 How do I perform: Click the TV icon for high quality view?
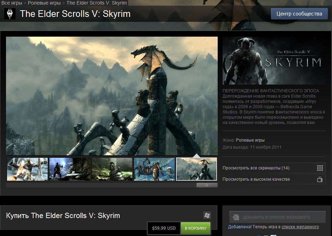point(320,179)
